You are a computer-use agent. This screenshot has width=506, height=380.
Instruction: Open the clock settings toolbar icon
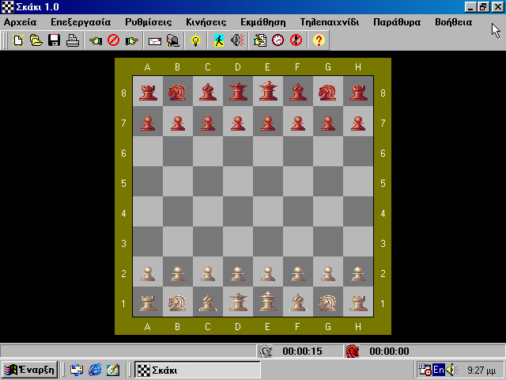[x=278, y=40]
